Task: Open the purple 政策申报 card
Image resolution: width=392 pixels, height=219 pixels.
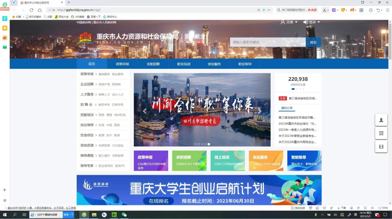Action: tap(151, 161)
